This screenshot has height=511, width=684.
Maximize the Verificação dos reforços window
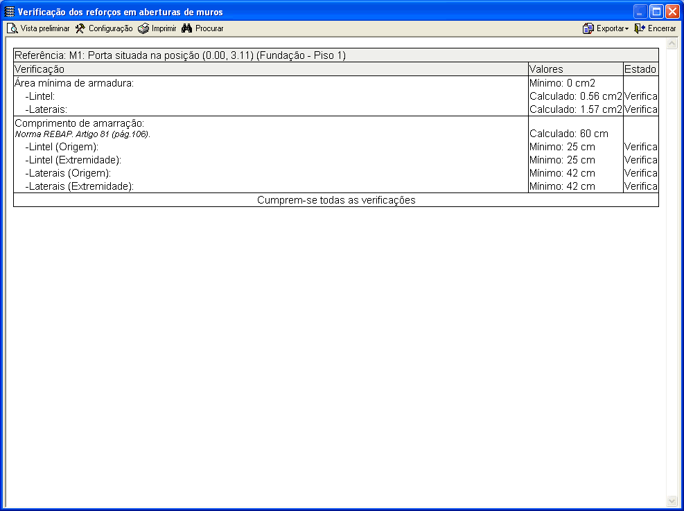[x=656, y=11]
